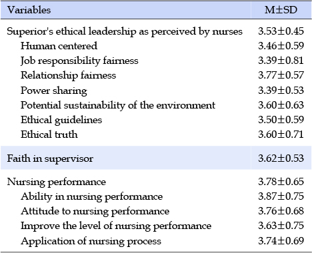This screenshot has width=312, height=253.
Task: Select the Nursing performance heading row
Action: (156, 182)
